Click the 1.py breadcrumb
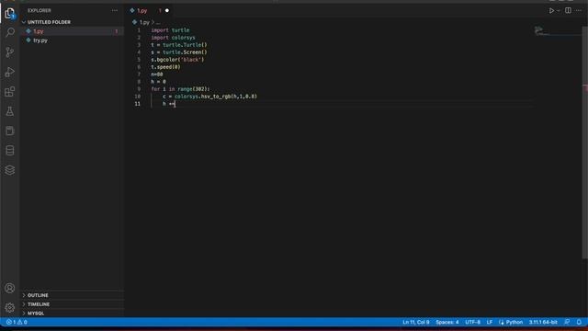588x331 pixels. [144, 22]
